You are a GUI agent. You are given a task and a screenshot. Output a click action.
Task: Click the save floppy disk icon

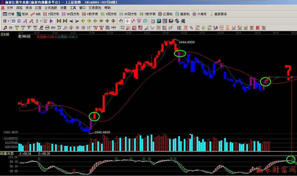[x=171, y=21]
